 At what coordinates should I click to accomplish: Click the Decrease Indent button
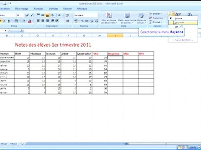tap(52, 20)
